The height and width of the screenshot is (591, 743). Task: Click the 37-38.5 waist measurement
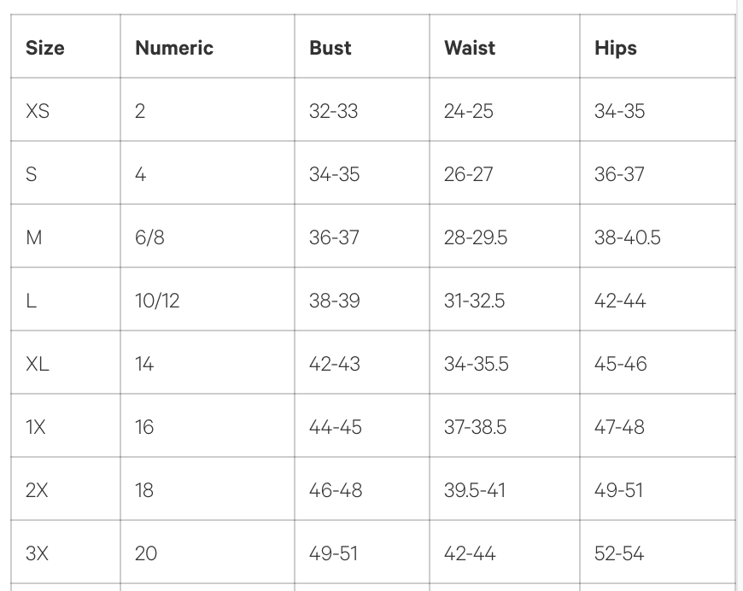point(475,427)
